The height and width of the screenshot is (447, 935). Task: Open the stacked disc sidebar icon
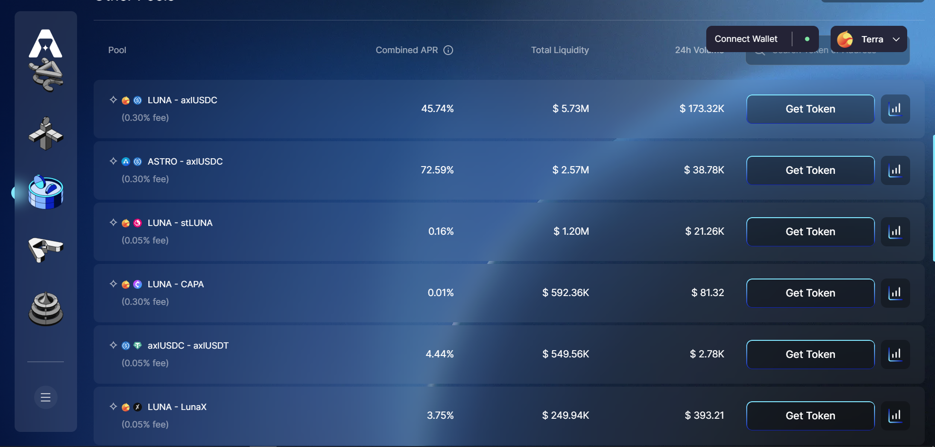coord(46,309)
